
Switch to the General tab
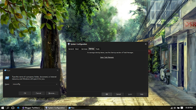click(x=71, y=49)
